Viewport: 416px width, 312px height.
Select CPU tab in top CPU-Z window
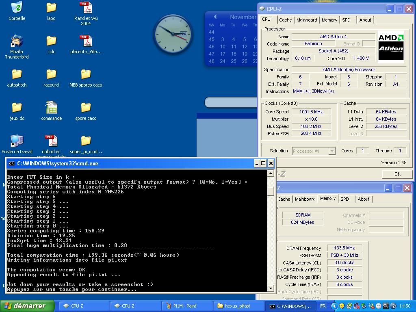click(266, 19)
